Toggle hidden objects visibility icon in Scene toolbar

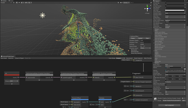click(x=26, y=3)
